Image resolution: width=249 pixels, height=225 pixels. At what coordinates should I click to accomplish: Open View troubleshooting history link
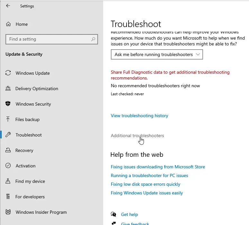tap(139, 116)
